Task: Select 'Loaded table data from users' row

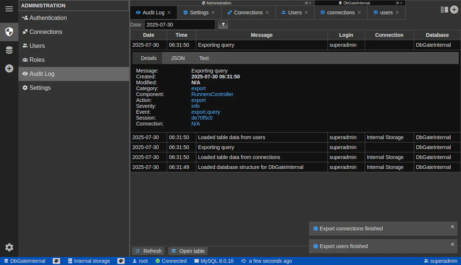Action: pos(295,137)
